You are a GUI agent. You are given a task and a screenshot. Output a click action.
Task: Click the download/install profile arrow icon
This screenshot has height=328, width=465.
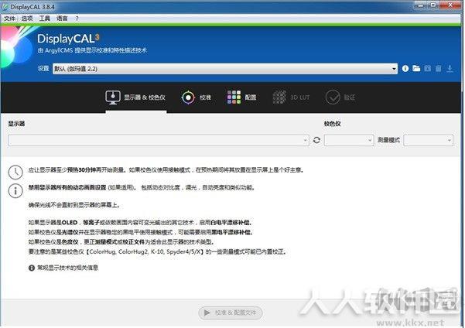click(x=450, y=69)
